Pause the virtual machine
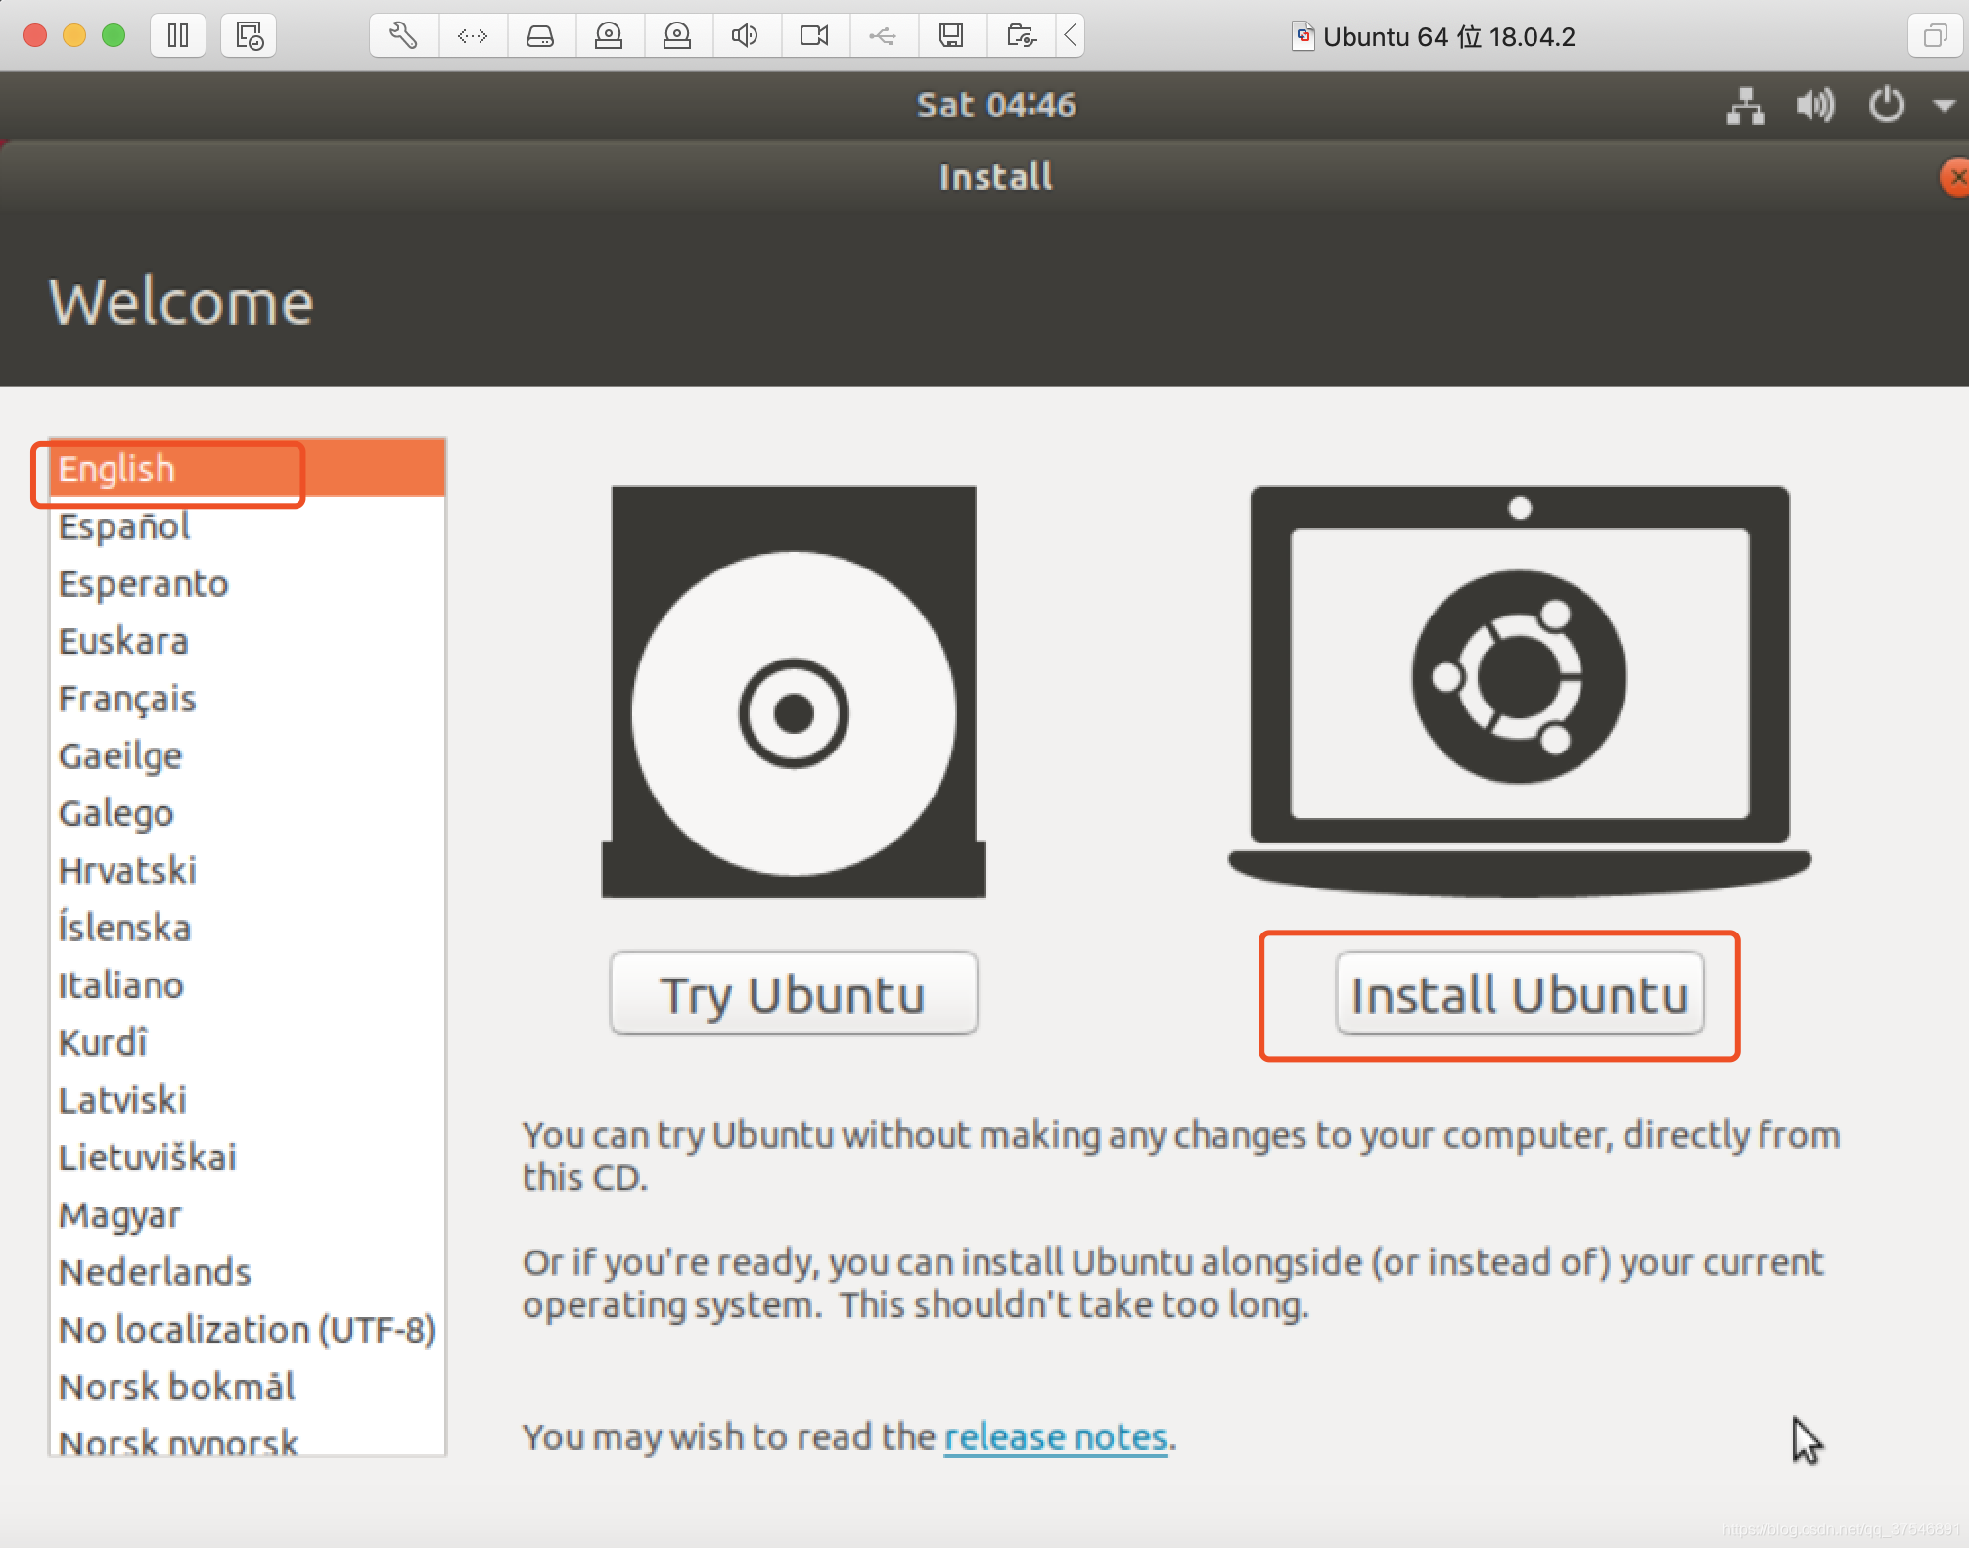 coord(178,36)
